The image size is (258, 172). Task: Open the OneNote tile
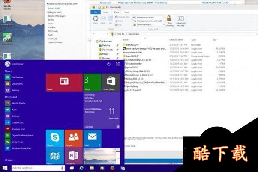(x=74, y=157)
